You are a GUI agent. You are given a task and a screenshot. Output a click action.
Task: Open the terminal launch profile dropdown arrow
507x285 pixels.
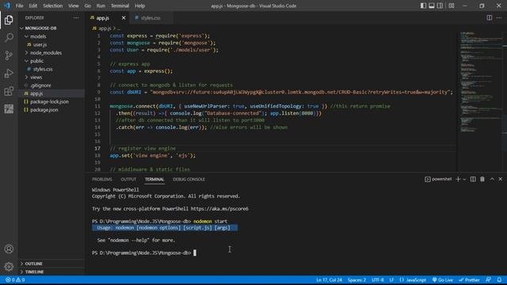tap(464, 179)
